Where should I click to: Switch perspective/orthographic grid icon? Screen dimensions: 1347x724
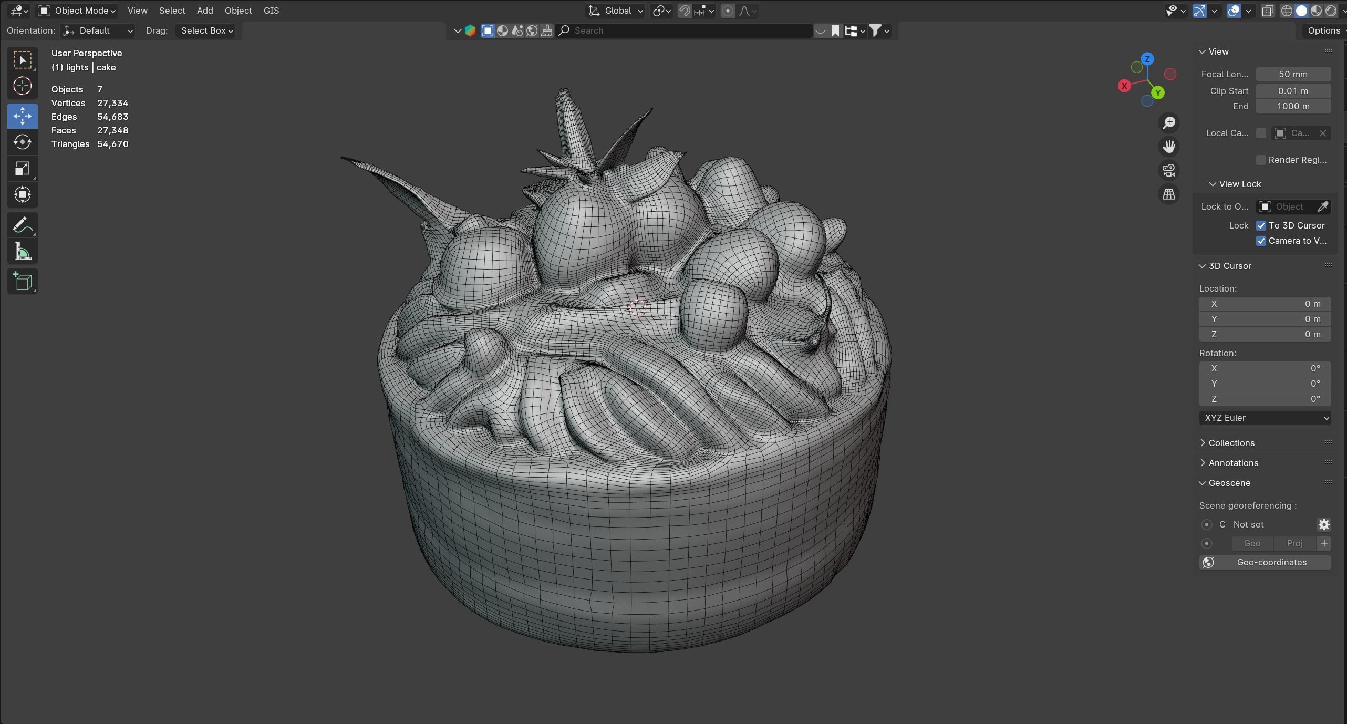(x=1169, y=194)
